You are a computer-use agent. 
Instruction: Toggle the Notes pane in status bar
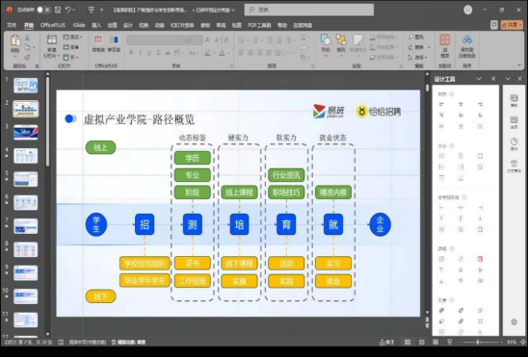click(x=386, y=343)
